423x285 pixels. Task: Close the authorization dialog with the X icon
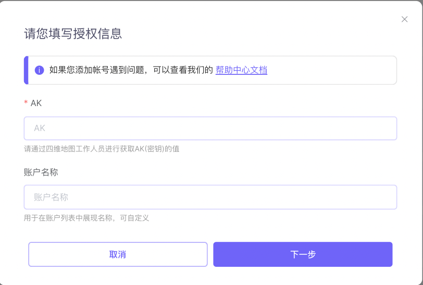(x=404, y=19)
